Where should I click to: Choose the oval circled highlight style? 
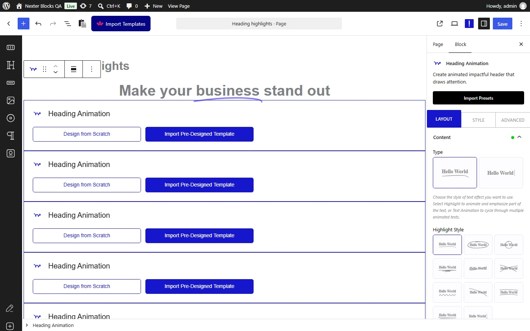click(x=478, y=245)
